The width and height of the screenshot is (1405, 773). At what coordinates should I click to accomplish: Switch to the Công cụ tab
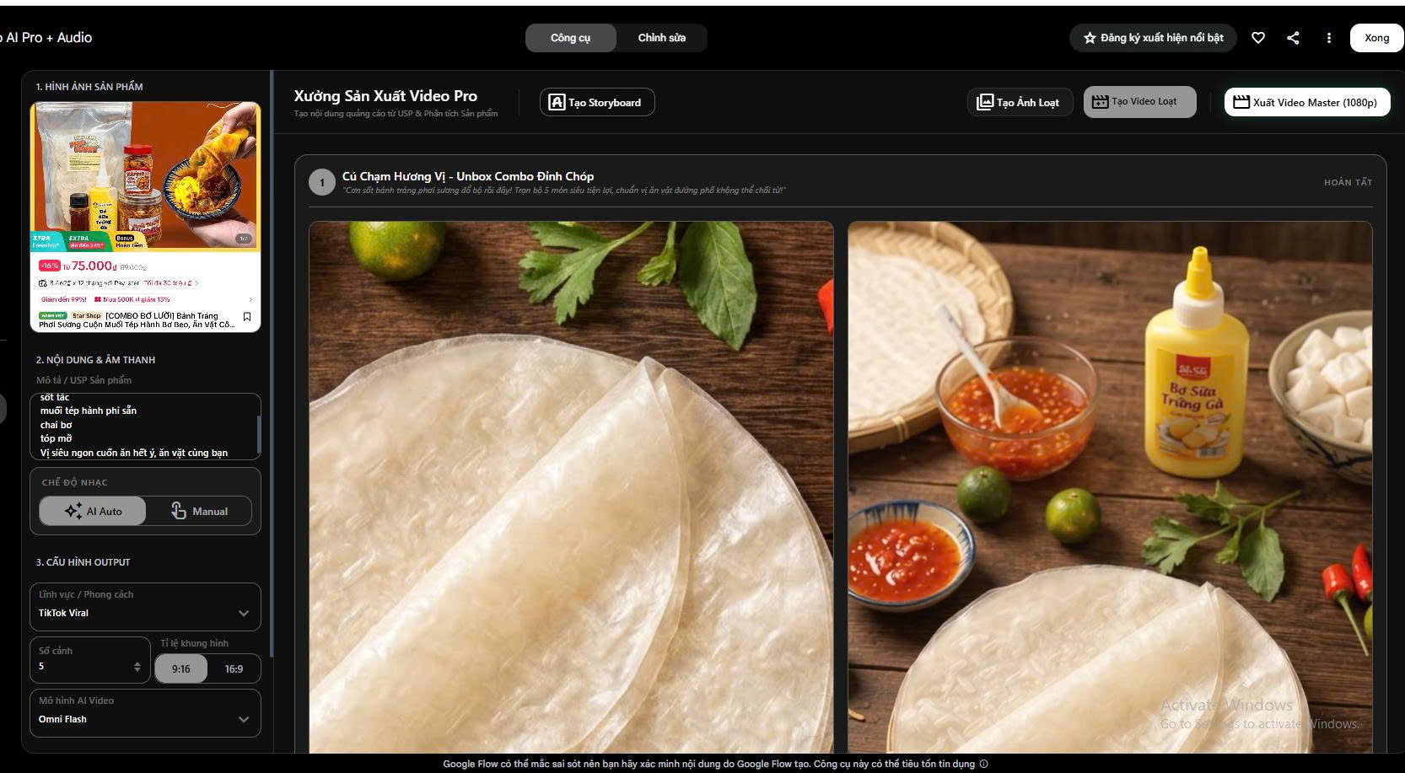point(571,38)
